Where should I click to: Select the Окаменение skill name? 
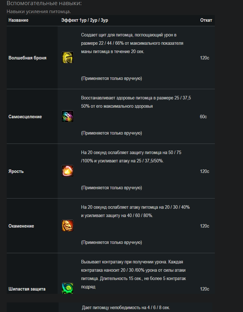point(21,226)
